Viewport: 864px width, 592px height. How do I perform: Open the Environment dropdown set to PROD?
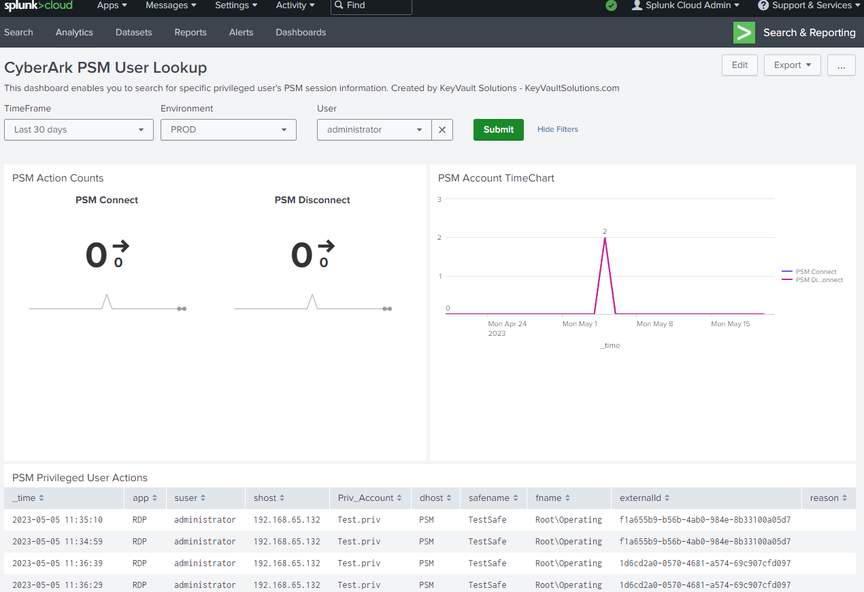[x=228, y=129]
